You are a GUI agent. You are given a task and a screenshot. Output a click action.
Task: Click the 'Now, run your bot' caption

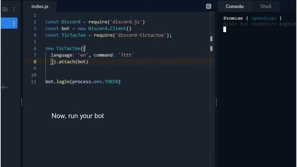point(77,116)
